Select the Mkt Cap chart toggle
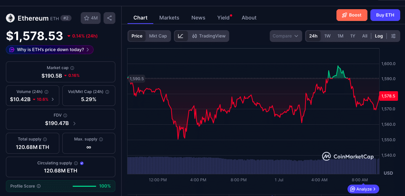The height and width of the screenshot is (196, 405). tap(158, 36)
